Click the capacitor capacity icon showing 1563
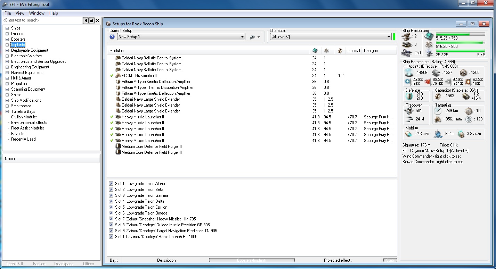Viewport: 496px width, 269px height. click(438, 96)
